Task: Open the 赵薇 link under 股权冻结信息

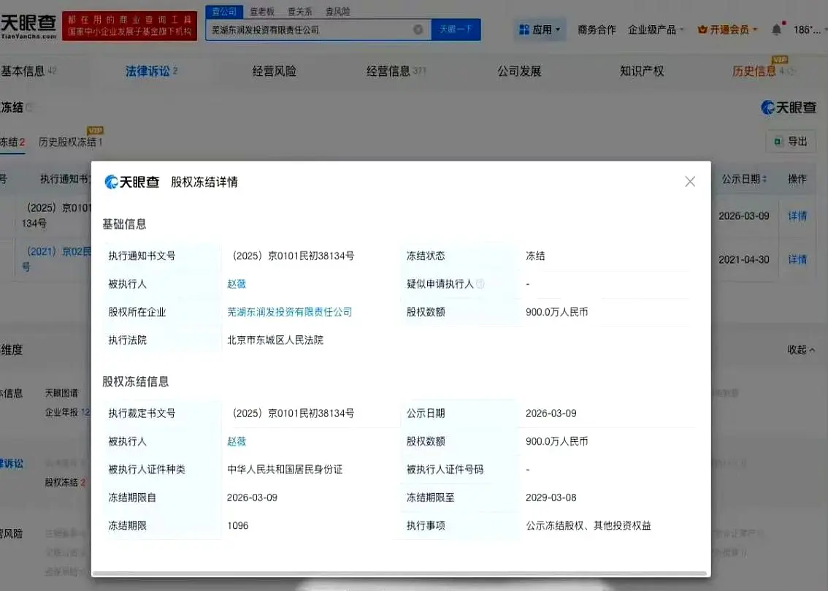Action: coord(237,441)
